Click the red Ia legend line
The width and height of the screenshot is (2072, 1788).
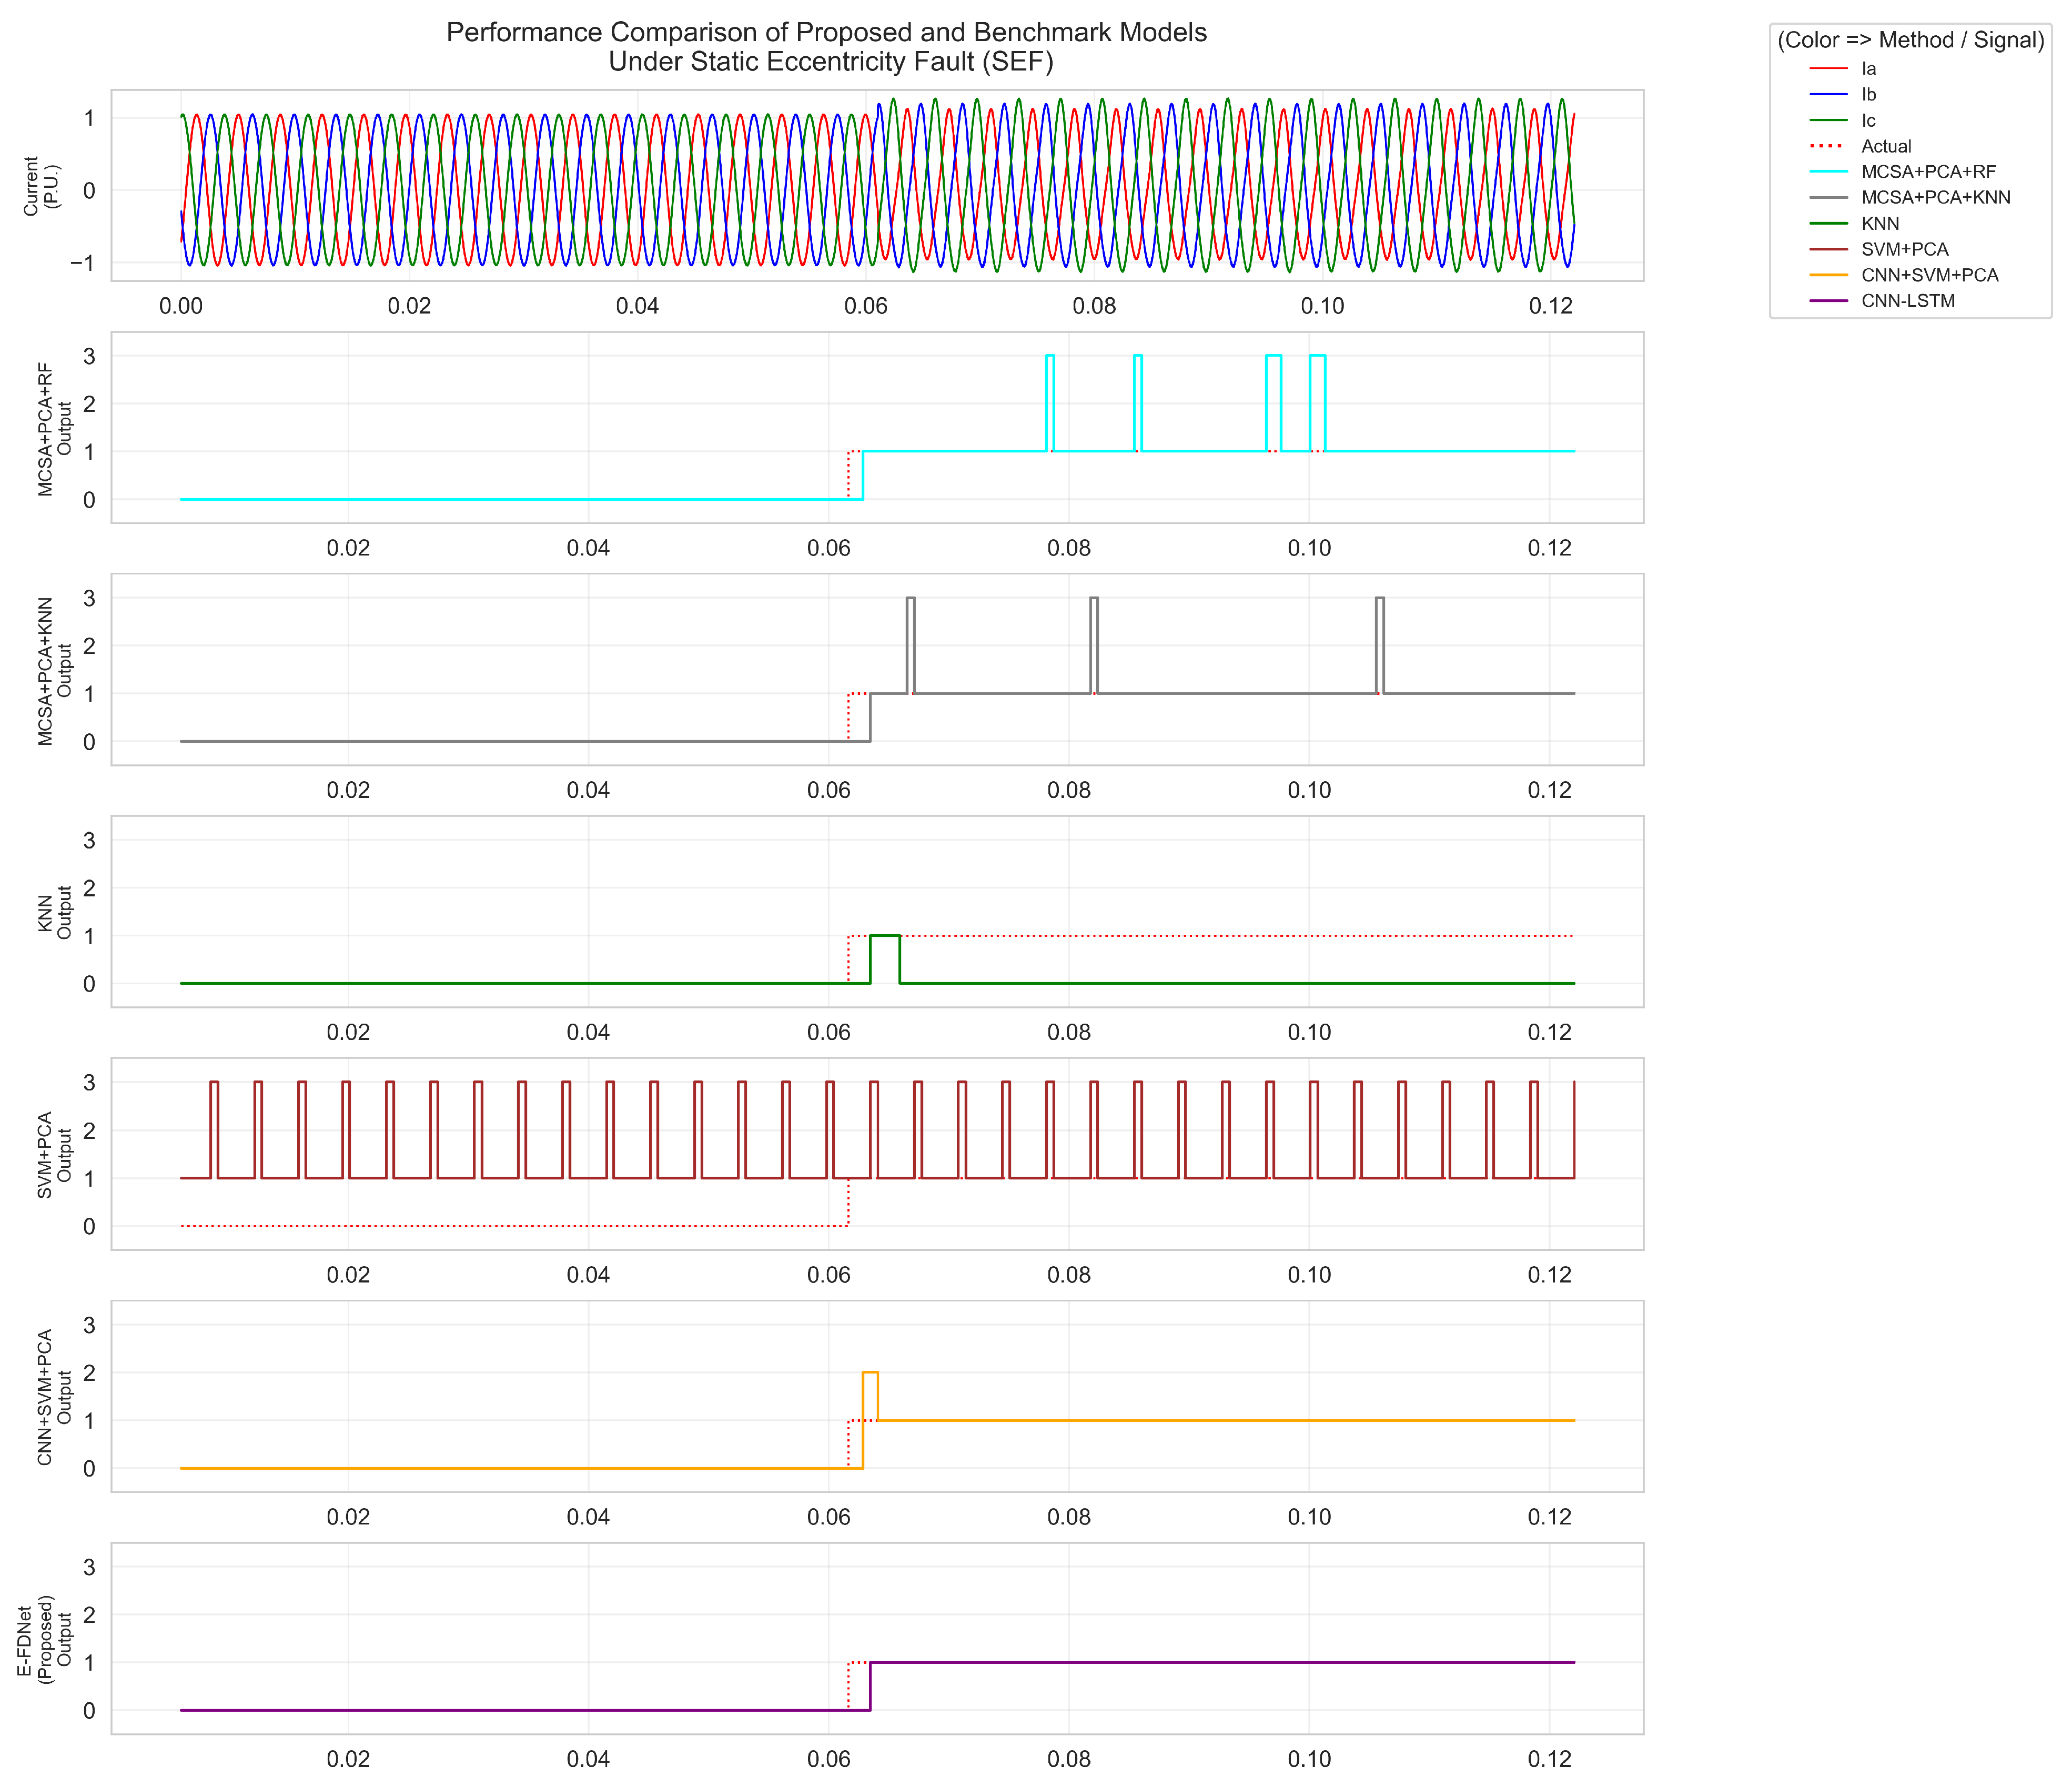coord(1828,69)
